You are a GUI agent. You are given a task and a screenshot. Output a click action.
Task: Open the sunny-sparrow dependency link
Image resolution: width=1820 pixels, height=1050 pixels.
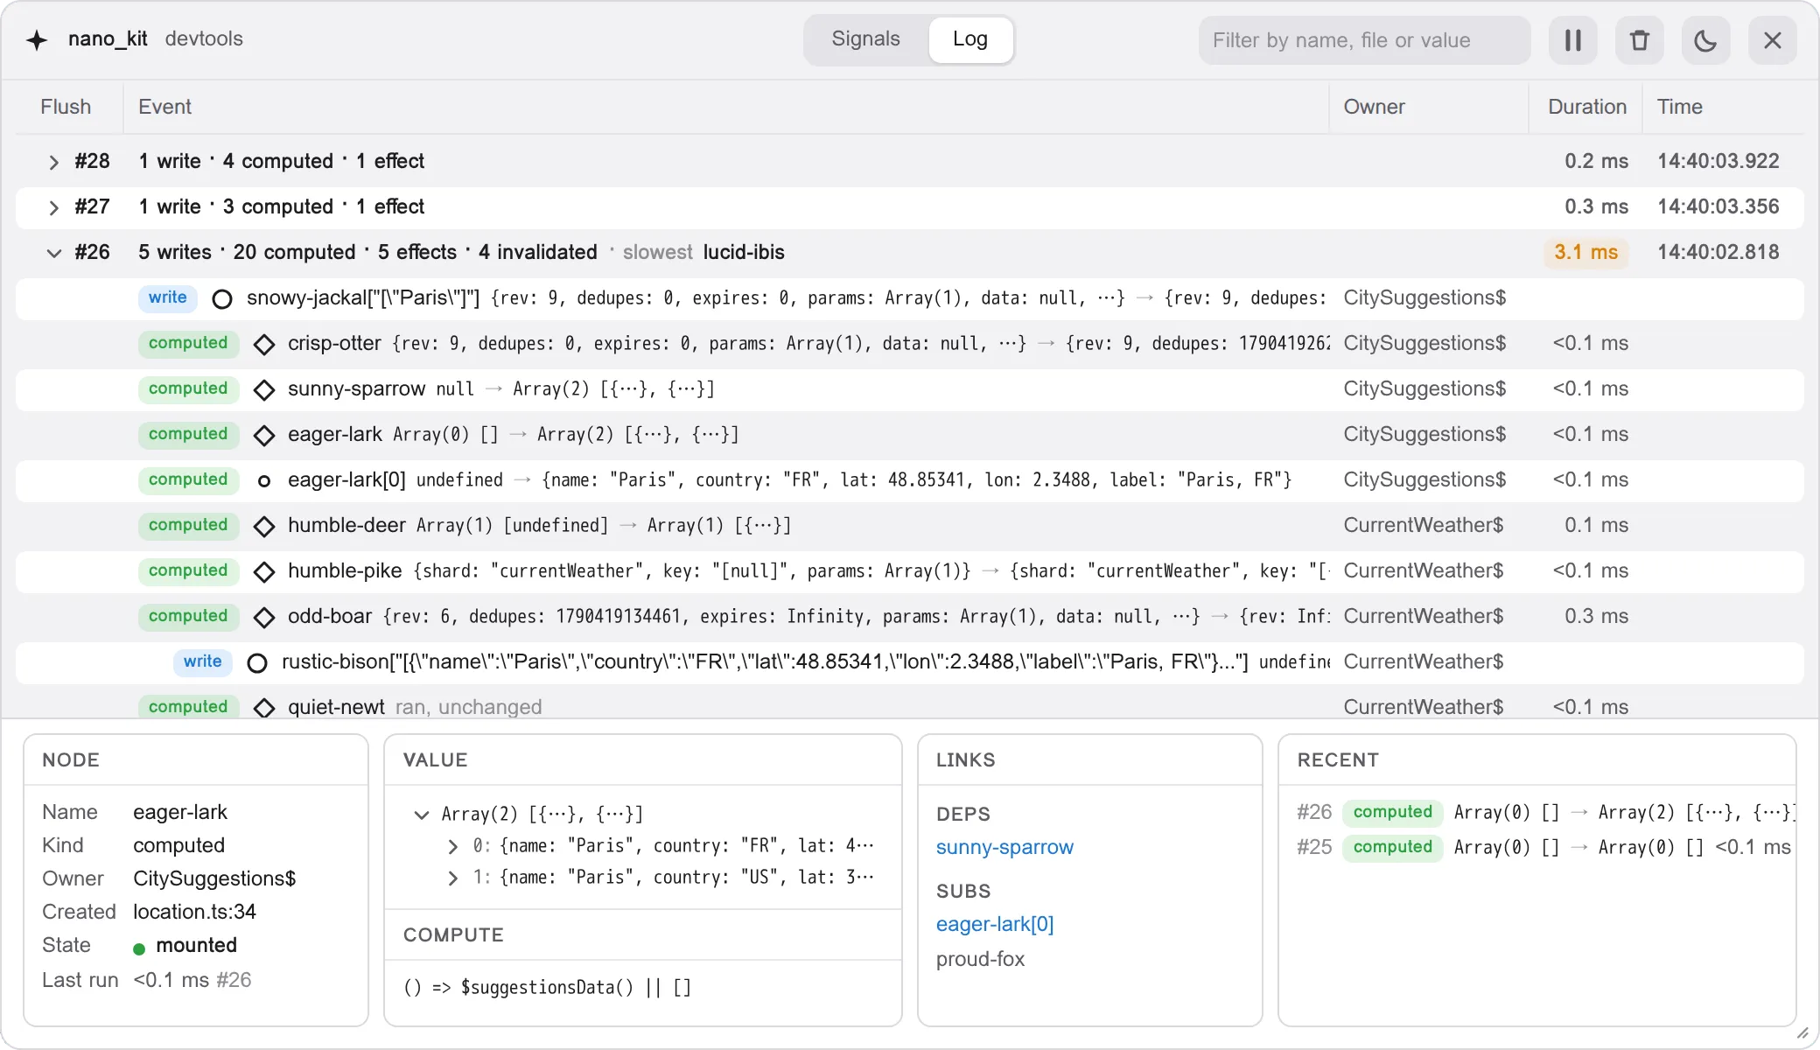(x=1004, y=847)
